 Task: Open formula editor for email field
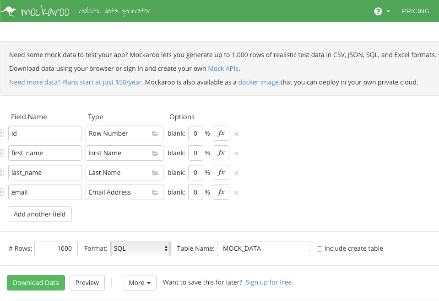(x=221, y=192)
